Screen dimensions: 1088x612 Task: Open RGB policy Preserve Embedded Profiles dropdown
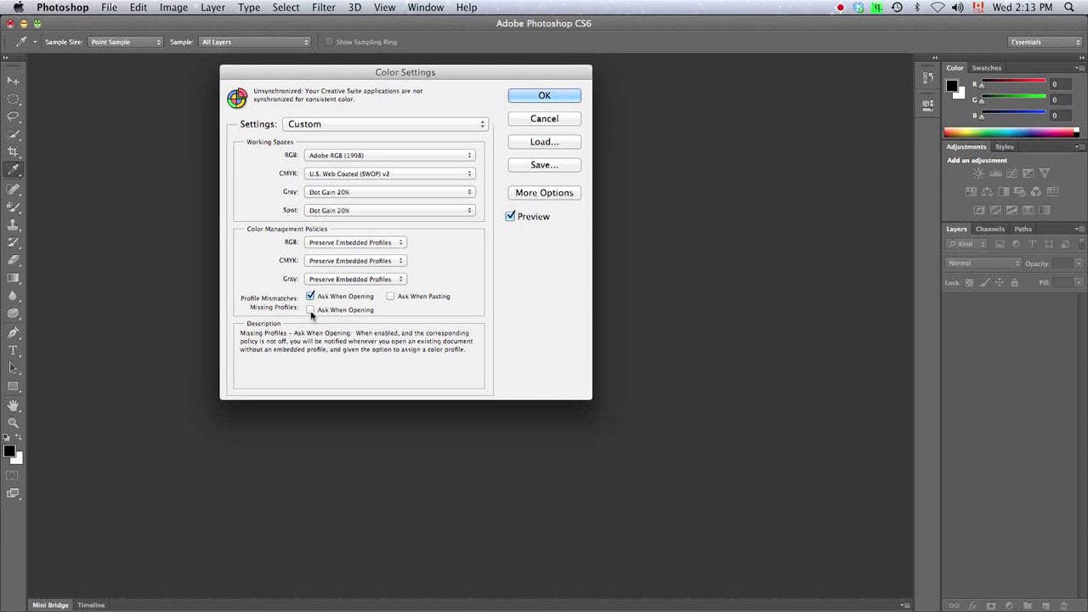(x=355, y=242)
